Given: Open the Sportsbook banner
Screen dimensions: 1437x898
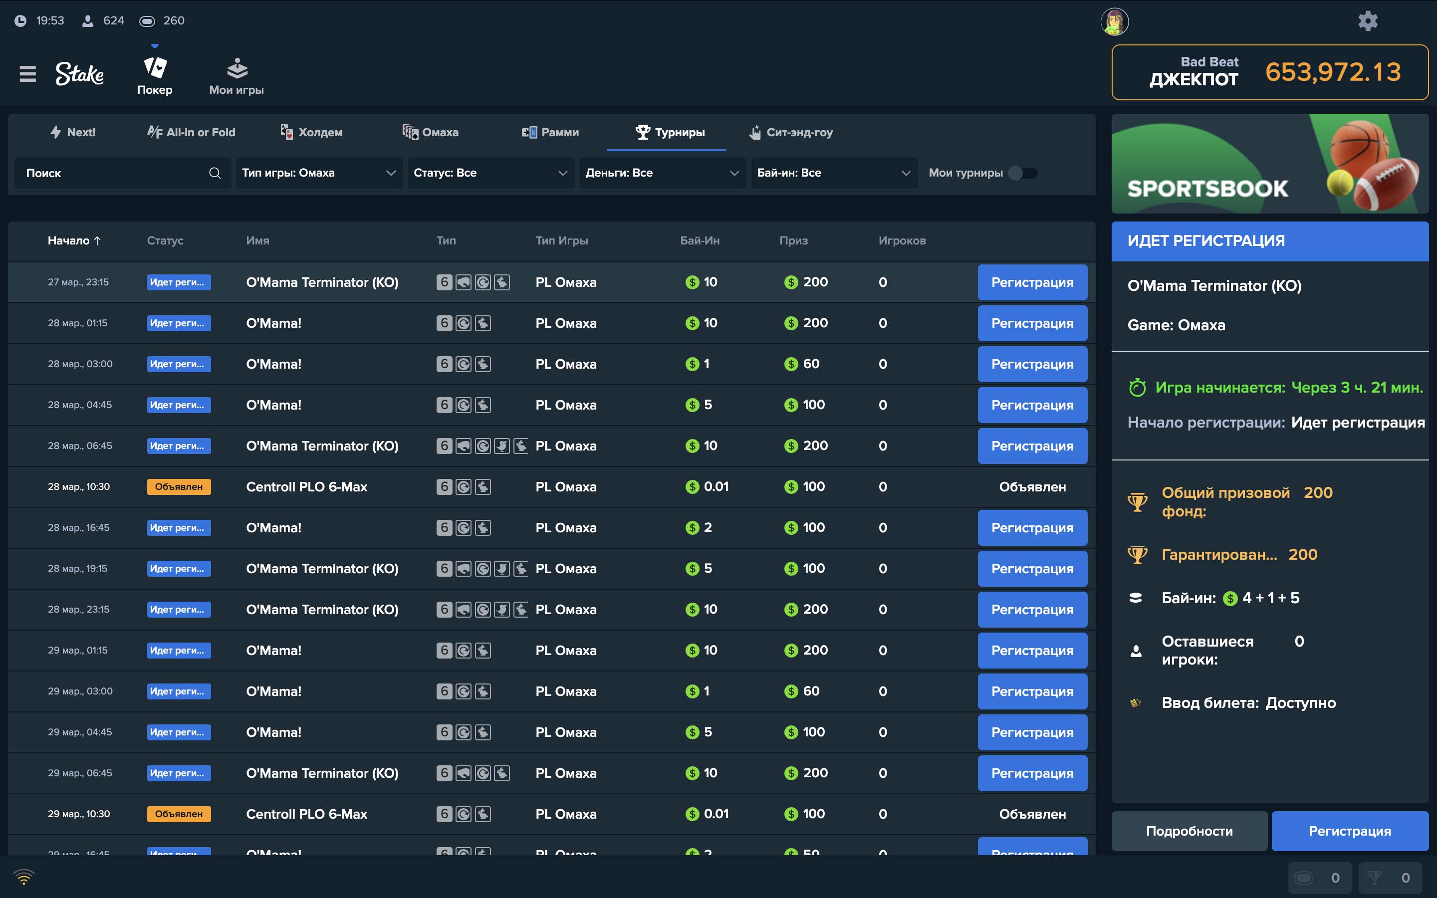Looking at the screenshot, I should coord(1269,163).
